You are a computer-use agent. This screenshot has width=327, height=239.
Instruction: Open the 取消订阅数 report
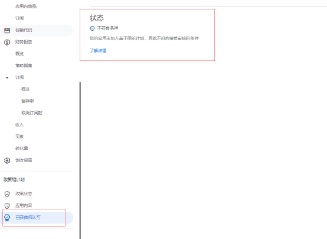[32, 113]
